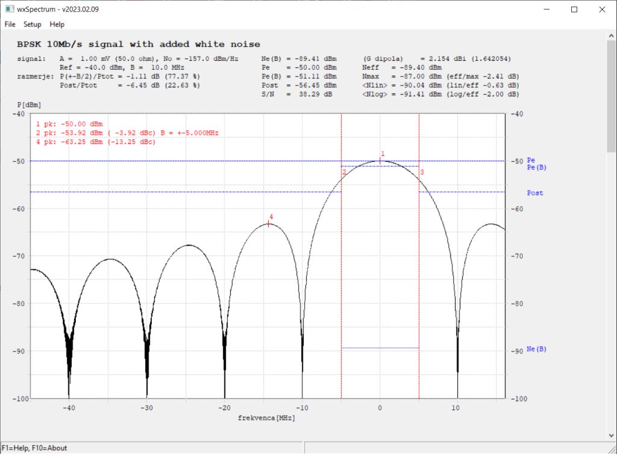This screenshot has width=617, height=454.
Task: Select marker 3 at the right bandwidth edge
Action: (x=422, y=173)
